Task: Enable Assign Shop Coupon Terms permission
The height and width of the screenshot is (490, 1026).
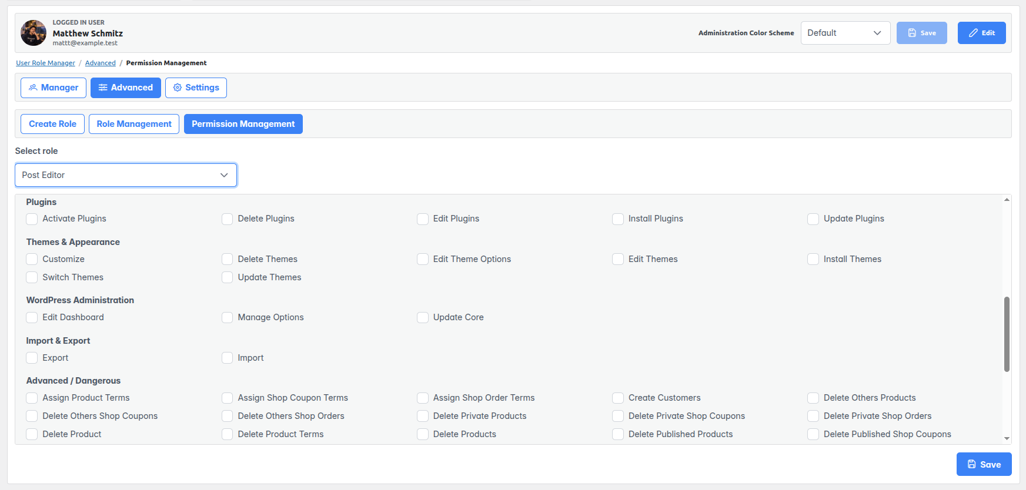Action: [x=227, y=398]
